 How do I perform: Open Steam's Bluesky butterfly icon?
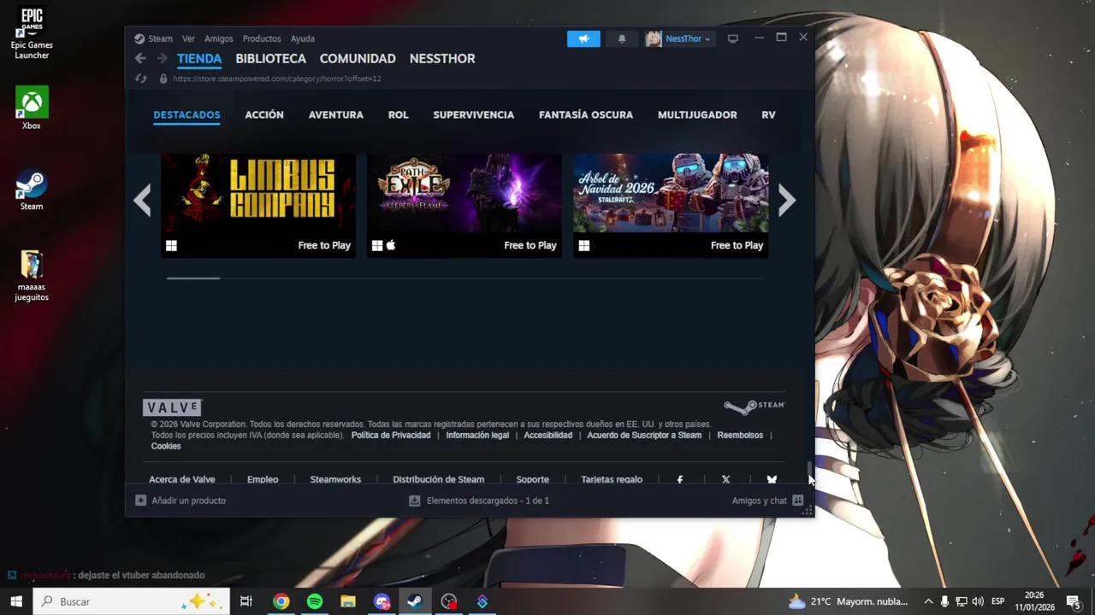pyautogui.click(x=772, y=479)
